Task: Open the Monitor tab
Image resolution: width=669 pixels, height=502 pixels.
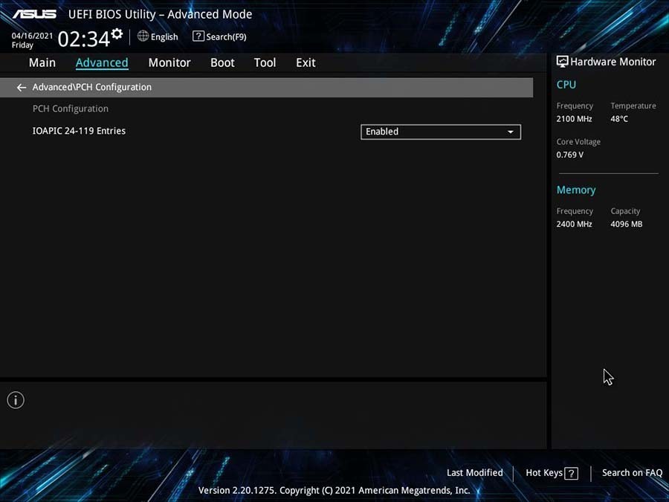Action: [x=169, y=62]
